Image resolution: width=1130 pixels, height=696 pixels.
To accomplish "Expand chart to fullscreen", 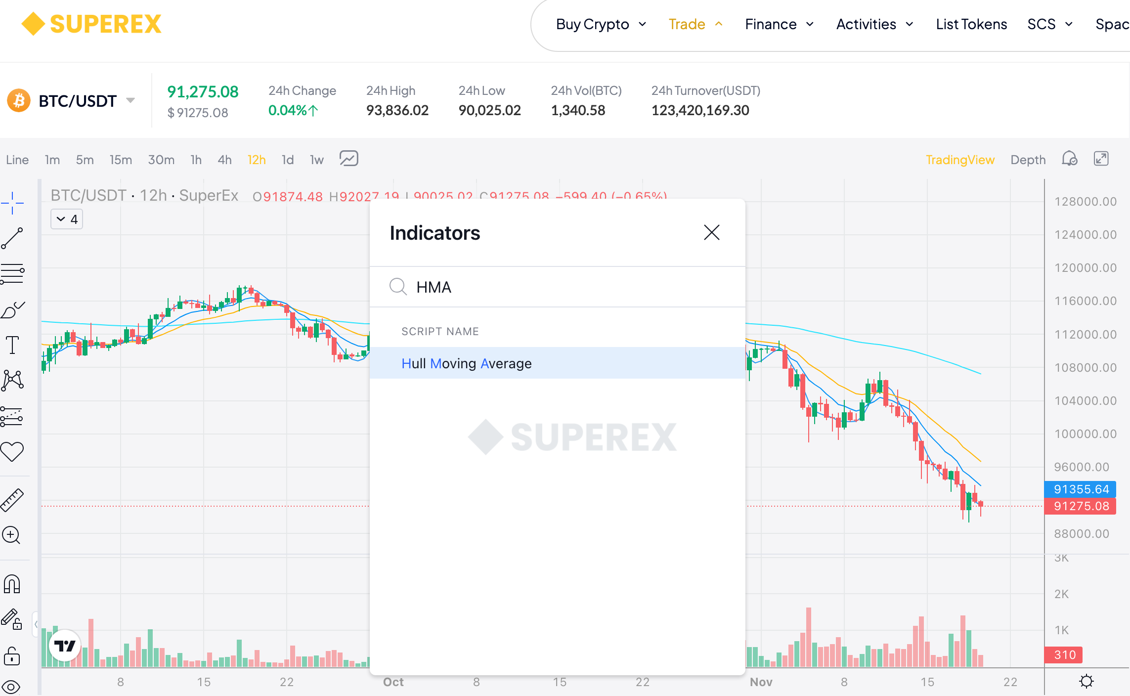I will click(x=1101, y=159).
